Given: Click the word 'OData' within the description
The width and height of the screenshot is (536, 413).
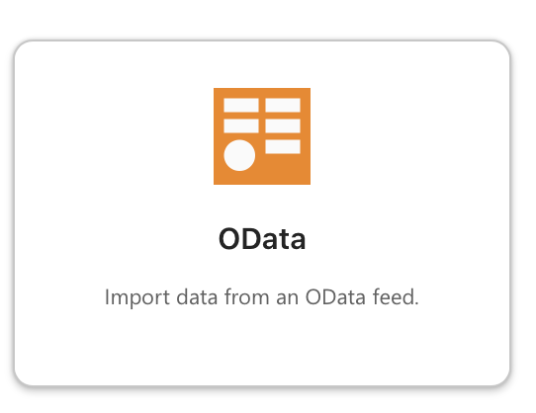Looking at the screenshot, I should 335,296.
